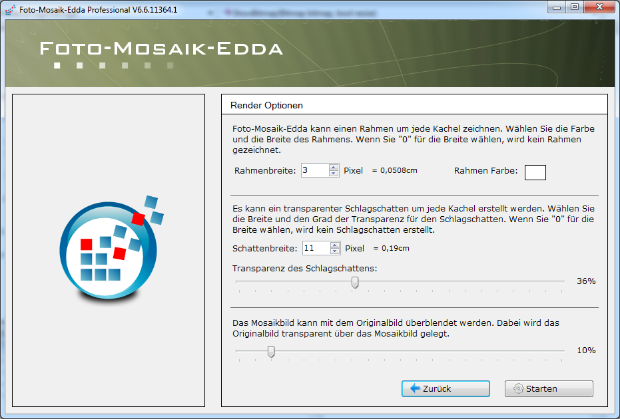
Task: Open the Rahmen Farbe color swatch
Action: pos(535,172)
